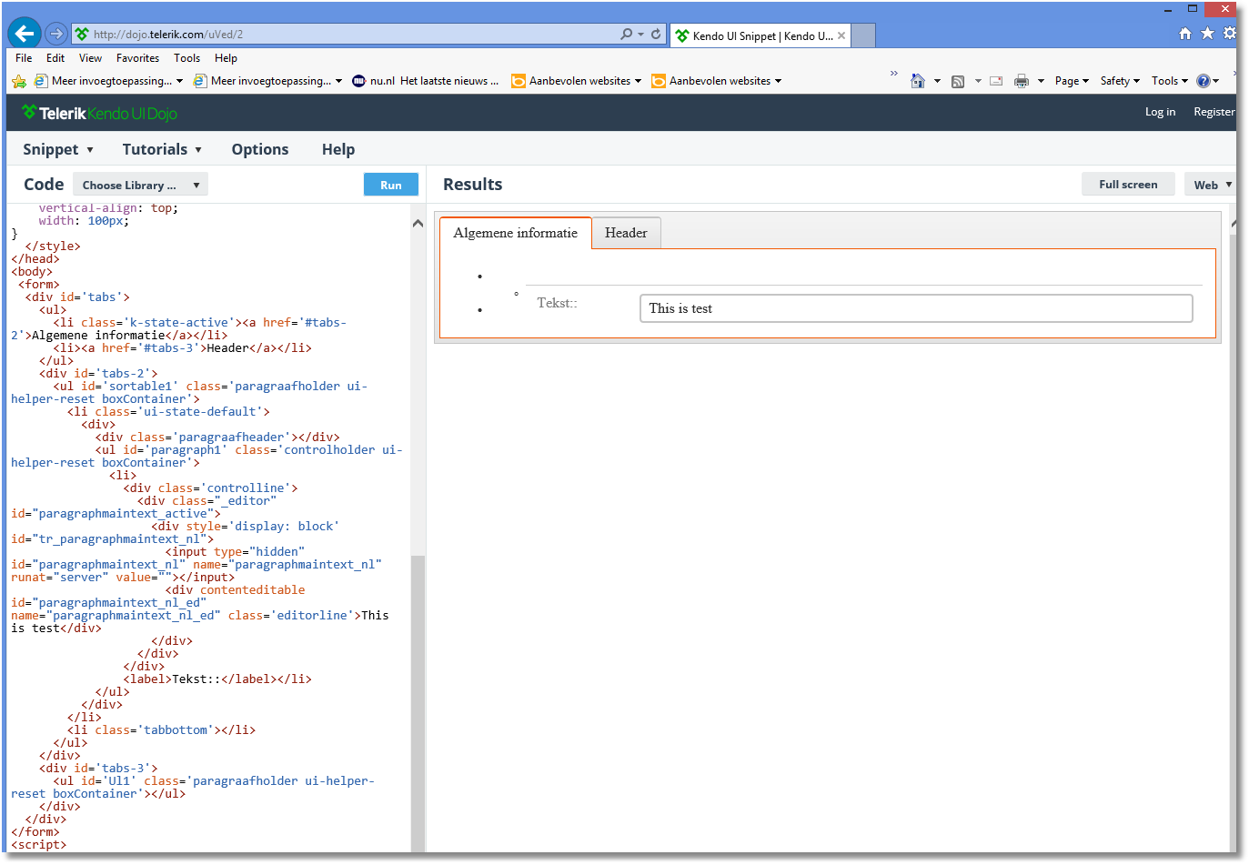Click the print icon in command bar
This screenshot has height=865, width=1249.
click(1021, 81)
